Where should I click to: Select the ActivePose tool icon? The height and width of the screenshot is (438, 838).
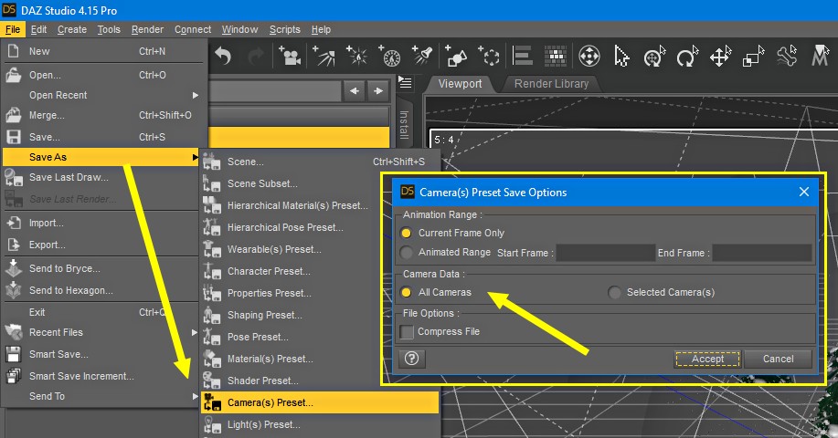coord(654,56)
